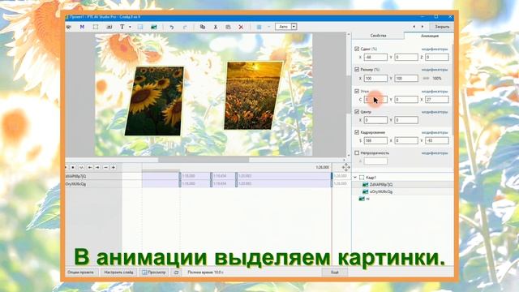Screen dimensions: 519x292
Task: Click the Close button at top right
Action: point(442,27)
